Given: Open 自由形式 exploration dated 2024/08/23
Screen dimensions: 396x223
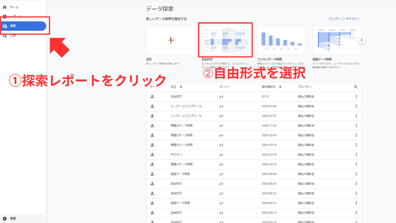Looking at the screenshot, I should coord(176,193).
